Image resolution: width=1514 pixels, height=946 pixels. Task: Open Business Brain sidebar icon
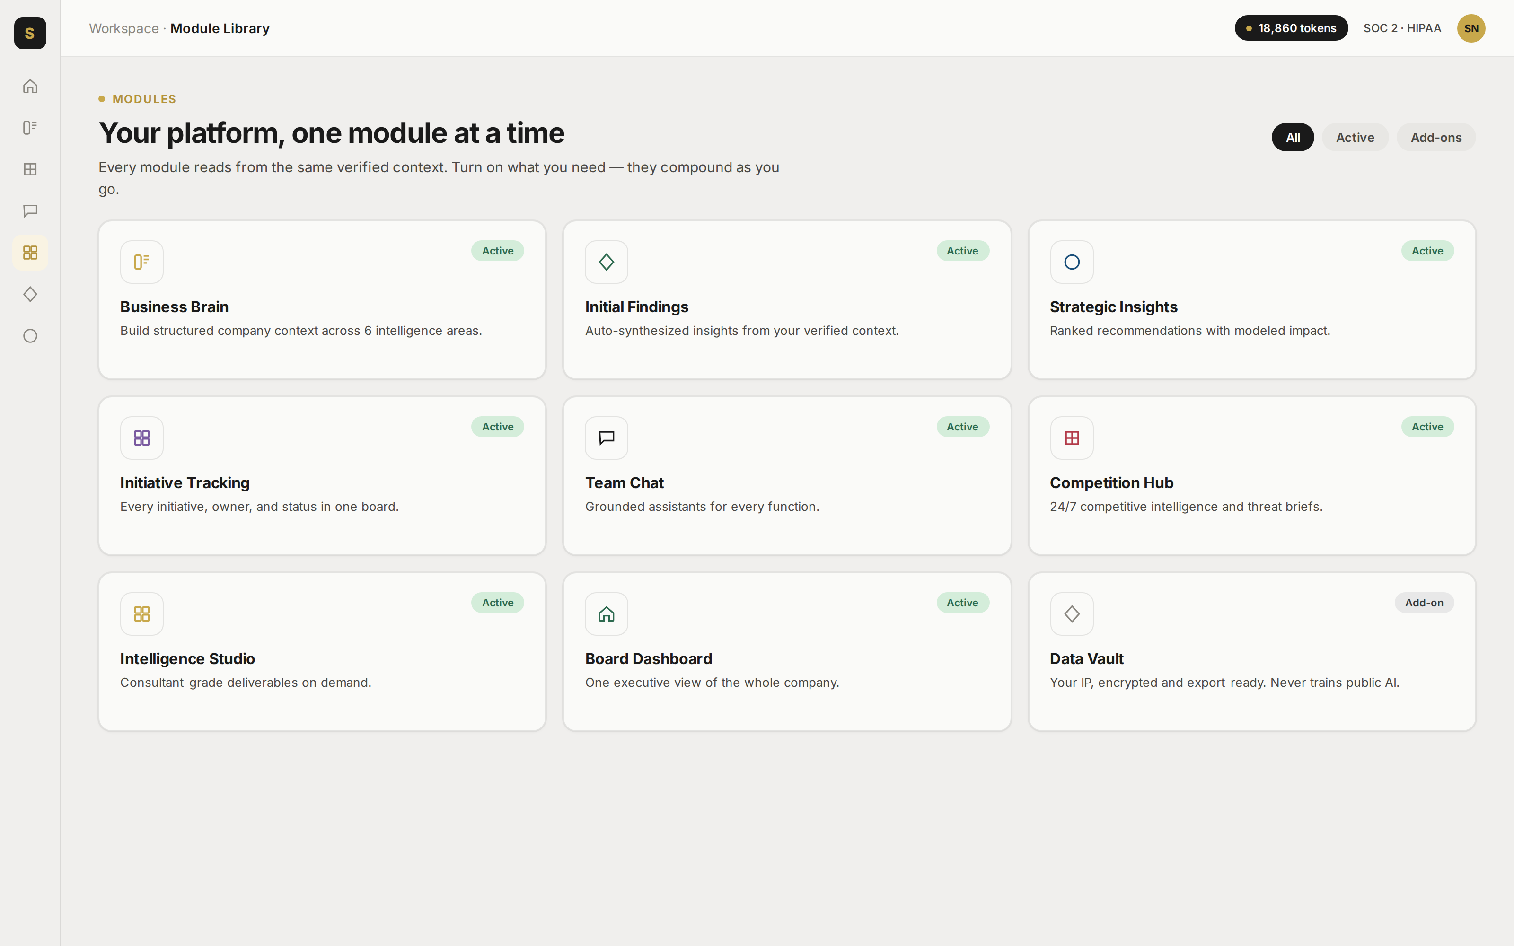[30, 128]
